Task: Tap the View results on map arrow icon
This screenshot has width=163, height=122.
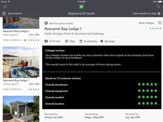Action: click(x=159, y=14)
